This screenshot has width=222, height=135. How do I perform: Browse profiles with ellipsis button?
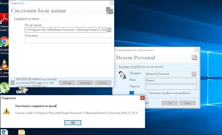194,74
